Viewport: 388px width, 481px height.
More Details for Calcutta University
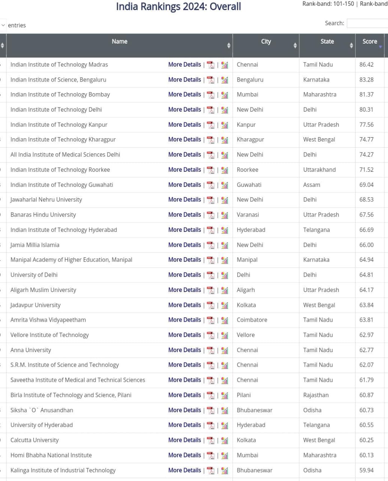[185, 440]
